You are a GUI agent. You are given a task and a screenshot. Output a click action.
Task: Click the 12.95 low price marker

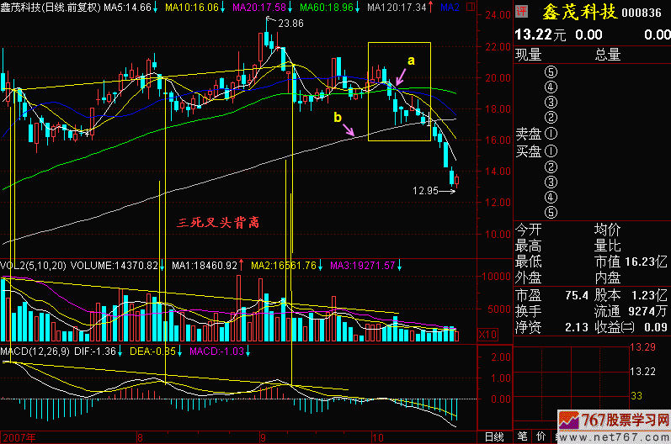pyautogui.click(x=426, y=192)
